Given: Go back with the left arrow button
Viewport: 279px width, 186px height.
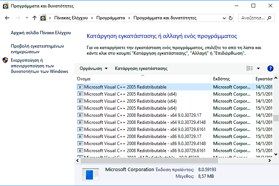Looking at the screenshot, I should pyautogui.click(x=7, y=18).
